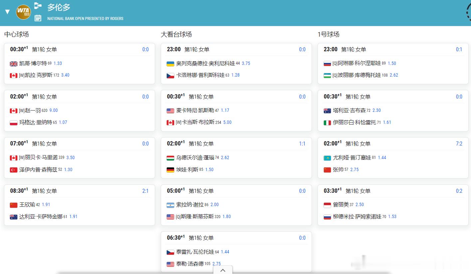
Task: Click ranking 172 next to 凯拉·克罗斯
Action: (x=56, y=75)
